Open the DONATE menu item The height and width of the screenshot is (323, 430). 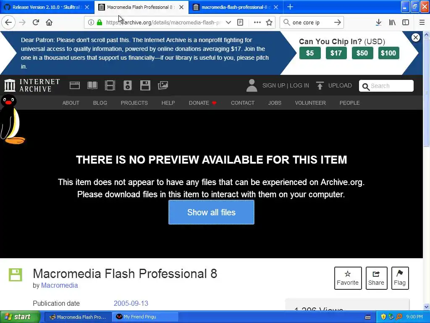(x=202, y=103)
